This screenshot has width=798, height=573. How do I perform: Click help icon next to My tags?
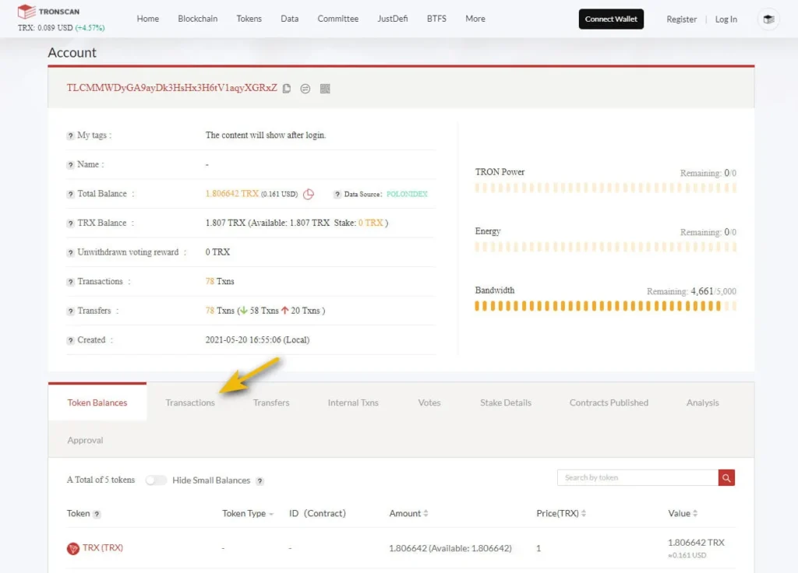70,135
